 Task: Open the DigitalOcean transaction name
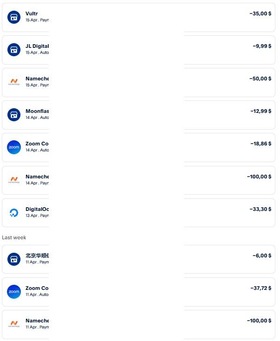37,209
